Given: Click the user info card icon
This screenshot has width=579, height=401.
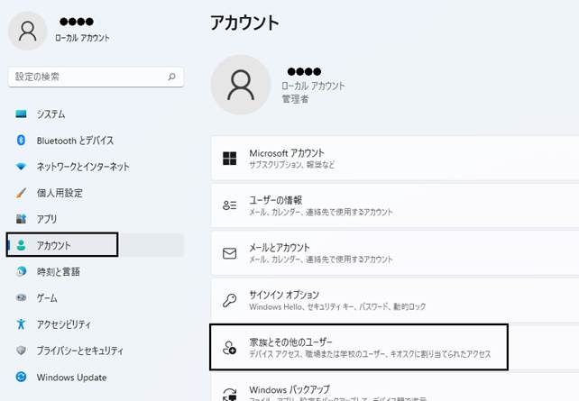Looking at the screenshot, I should 229,205.
